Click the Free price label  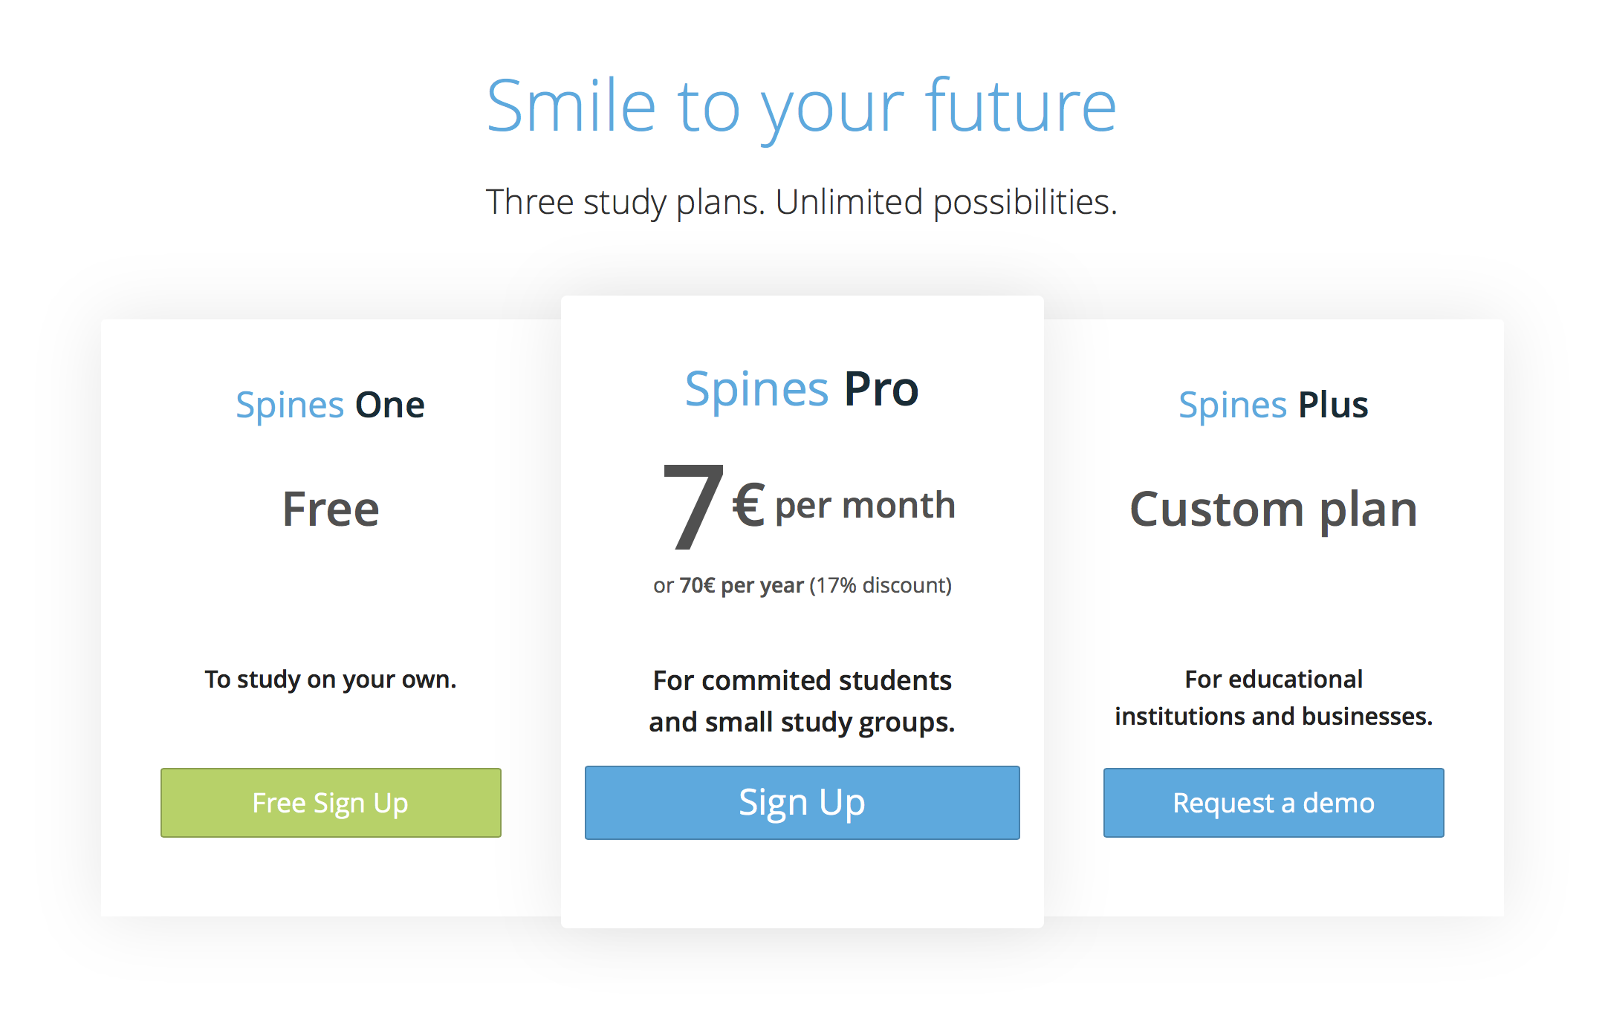pyautogui.click(x=331, y=509)
